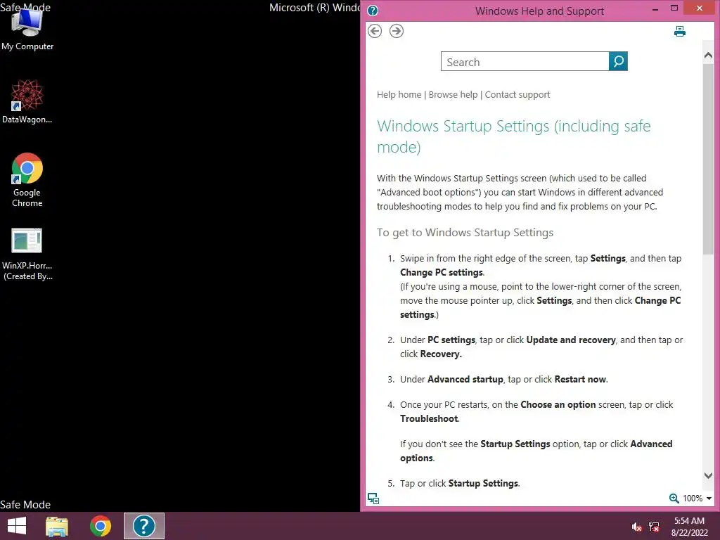
Task: Launch Chrome from the taskbar
Action: (x=100, y=526)
